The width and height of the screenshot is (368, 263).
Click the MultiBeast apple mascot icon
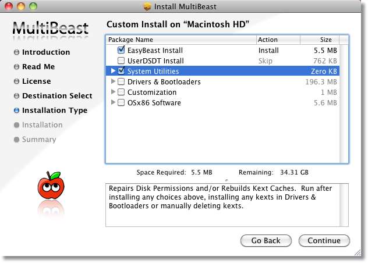[49, 186]
